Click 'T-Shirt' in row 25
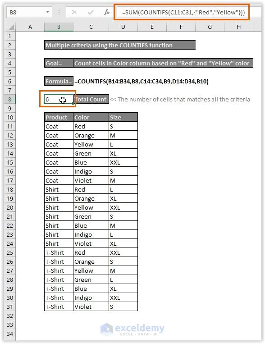This screenshot has width=265, height=344. point(59,252)
